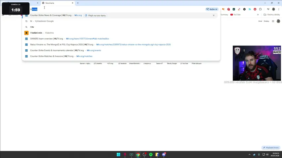
Task: Open OBS Studio in taskbar
Action: coord(144,154)
